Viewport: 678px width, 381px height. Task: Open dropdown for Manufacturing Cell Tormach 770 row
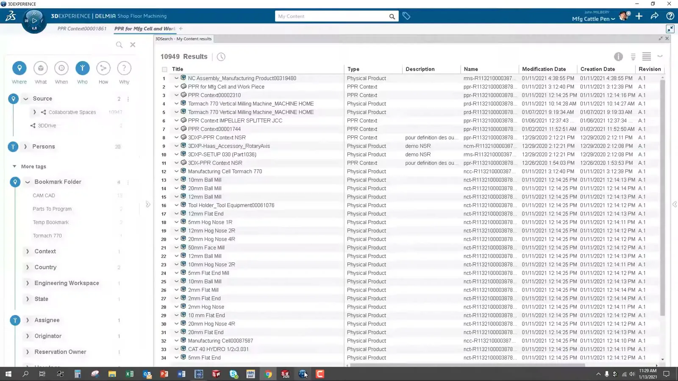coord(176,171)
